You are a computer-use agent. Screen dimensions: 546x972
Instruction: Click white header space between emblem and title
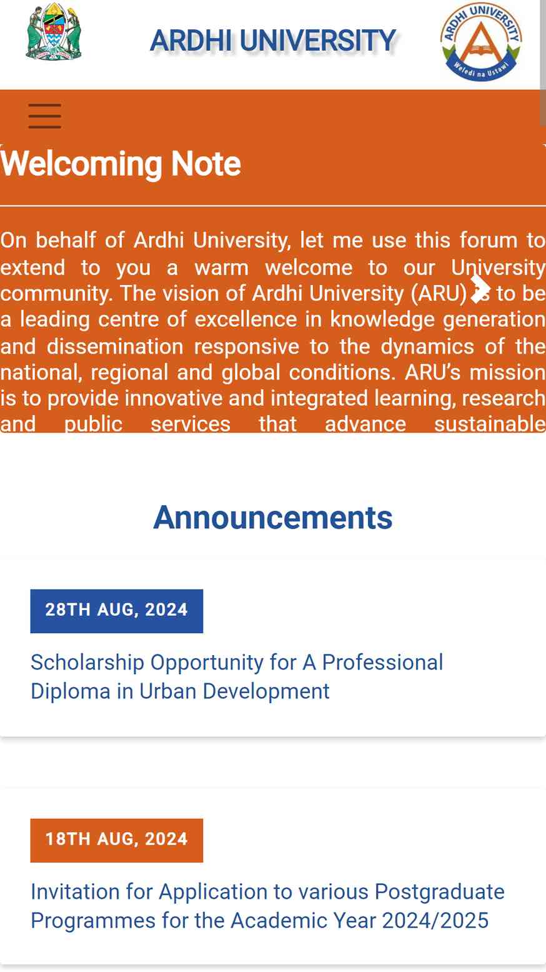[x=116, y=41]
